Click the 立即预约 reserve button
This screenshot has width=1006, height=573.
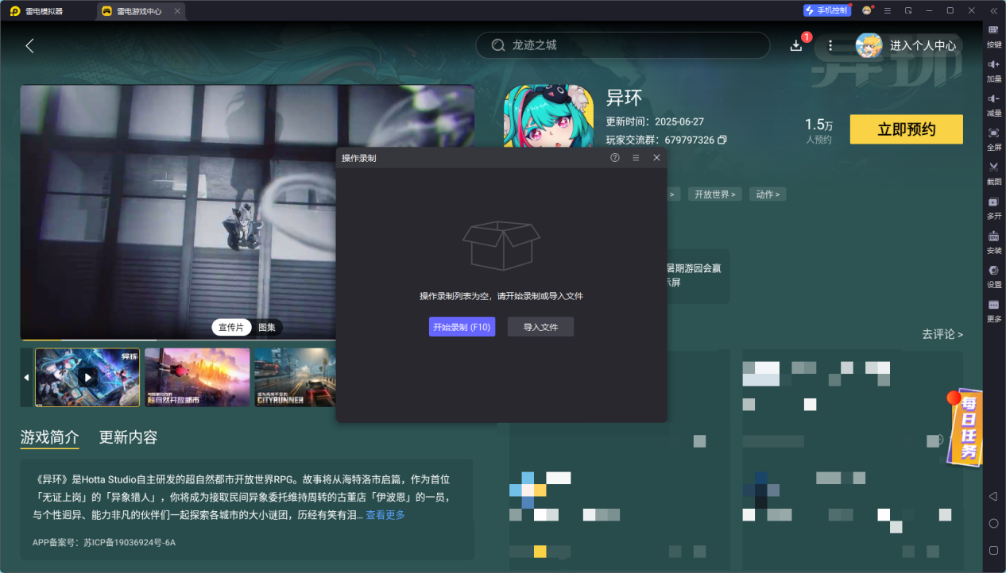pyautogui.click(x=906, y=129)
